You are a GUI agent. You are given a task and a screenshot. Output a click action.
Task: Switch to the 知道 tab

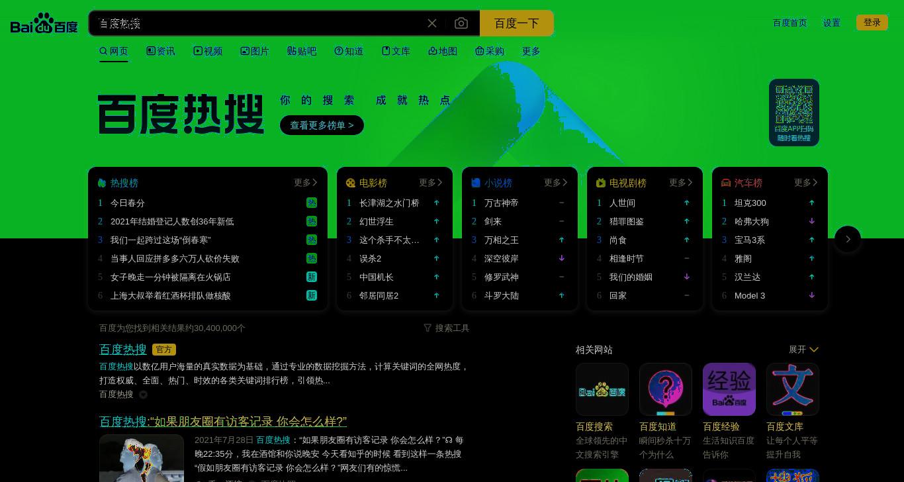click(x=349, y=51)
